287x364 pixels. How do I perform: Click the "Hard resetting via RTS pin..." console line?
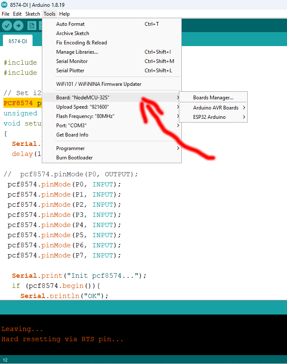click(62, 339)
